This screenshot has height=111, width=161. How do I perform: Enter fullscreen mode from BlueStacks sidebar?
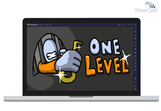pos(135,28)
